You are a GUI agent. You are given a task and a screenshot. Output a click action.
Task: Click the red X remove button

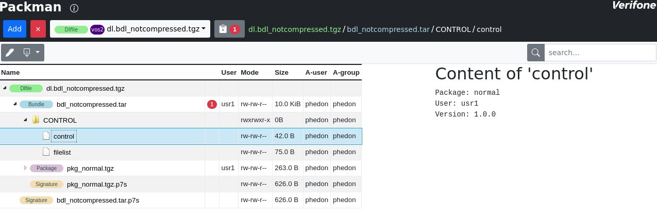(38, 29)
